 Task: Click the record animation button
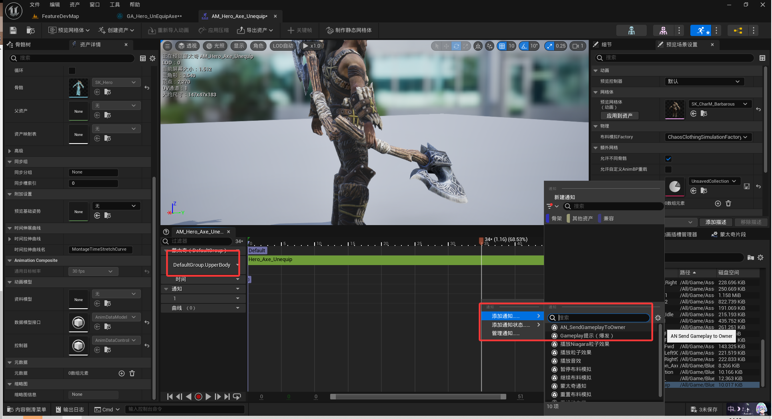coord(198,397)
